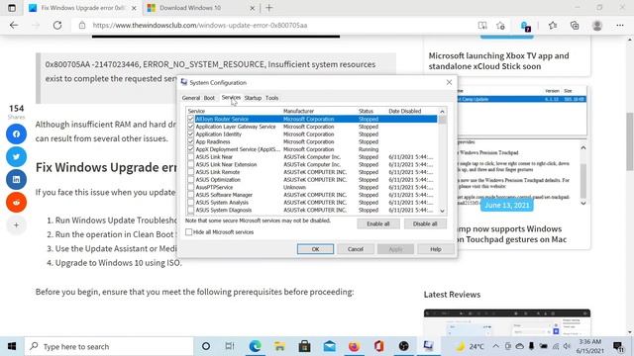Click the taskbar search box
This screenshot has height=356, width=634.
pos(109,346)
